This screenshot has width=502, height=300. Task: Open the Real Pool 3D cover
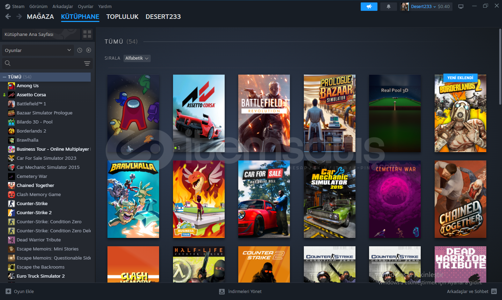(395, 113)
